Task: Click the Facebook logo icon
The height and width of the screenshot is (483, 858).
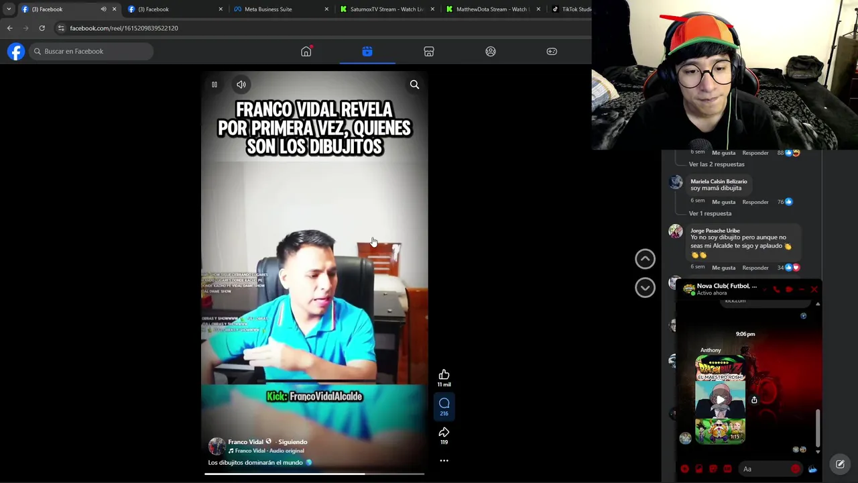Action: pyautogui.click(x=16, y=51)
